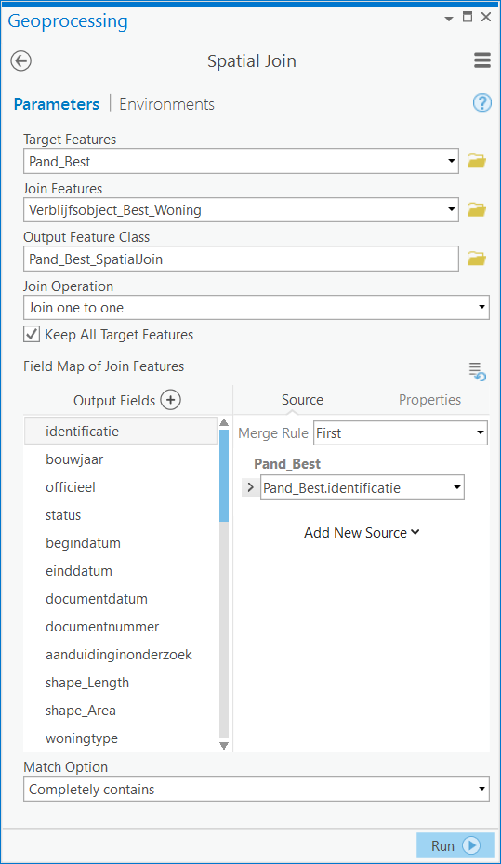The image size is (501, 864).
Task: Open pane options small arrow
Action: pyautogui.click(x=449, y=19)
